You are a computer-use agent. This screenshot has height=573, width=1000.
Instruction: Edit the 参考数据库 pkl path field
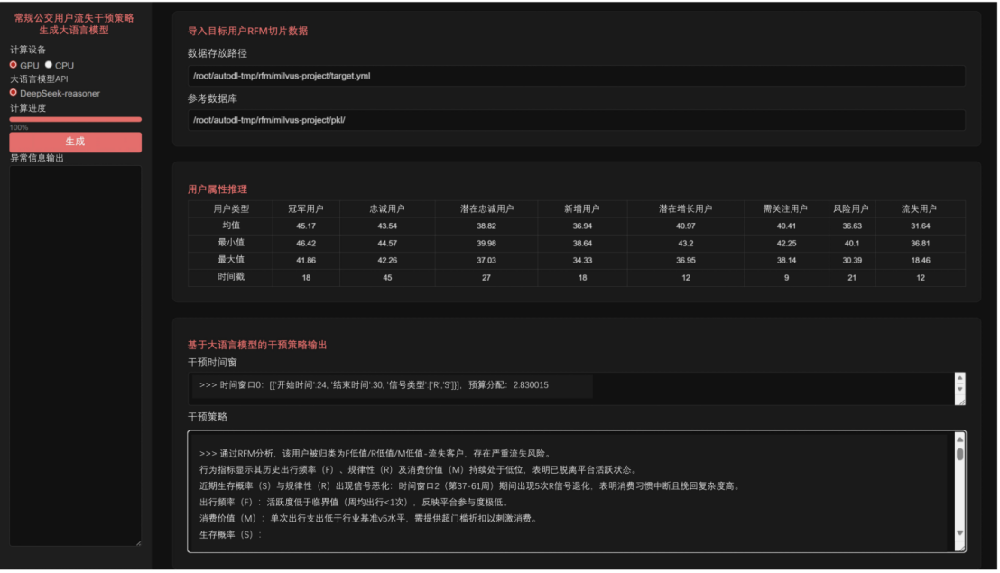575,120
